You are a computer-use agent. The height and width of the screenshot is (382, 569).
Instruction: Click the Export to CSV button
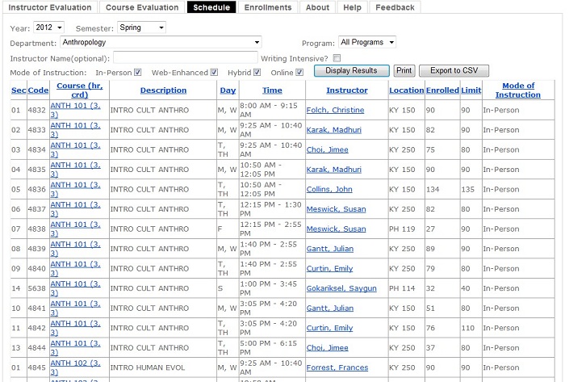point(454,71)
